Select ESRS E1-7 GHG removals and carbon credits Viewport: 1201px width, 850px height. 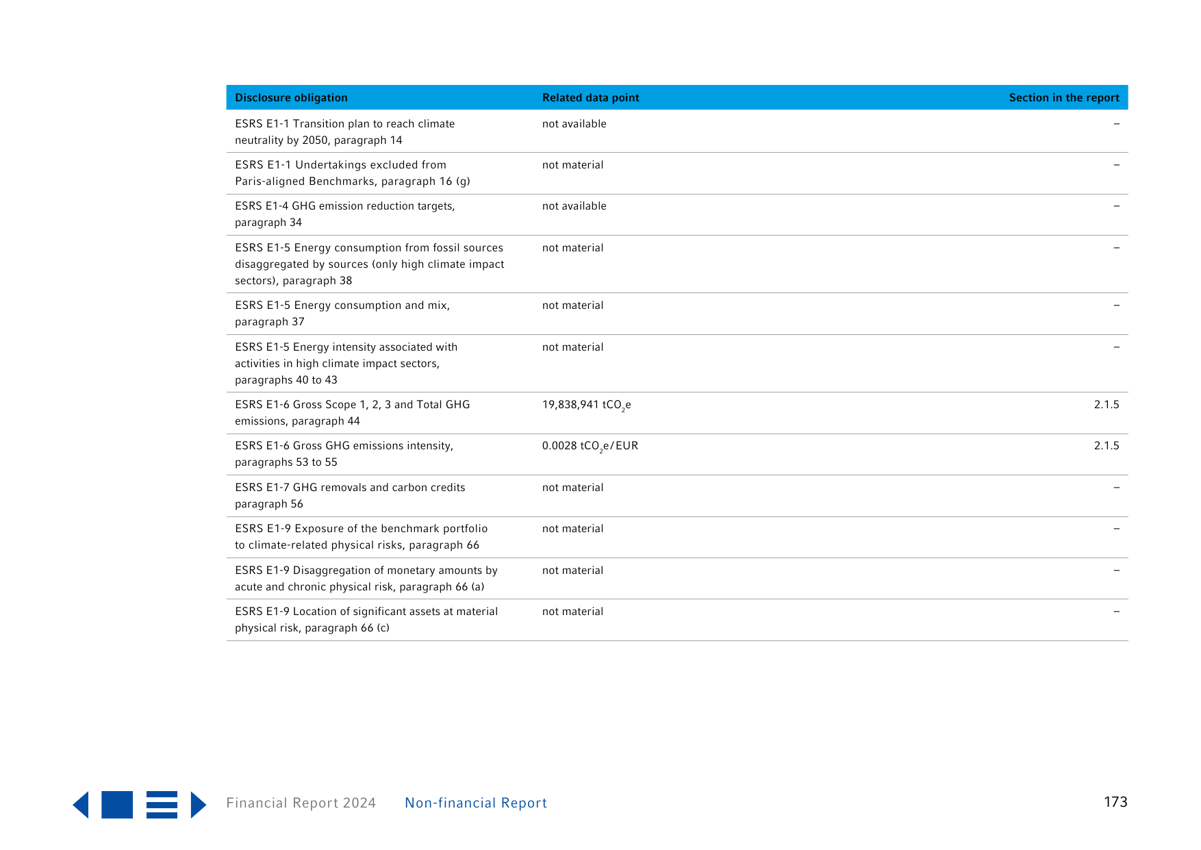click(x=350, y=495)
